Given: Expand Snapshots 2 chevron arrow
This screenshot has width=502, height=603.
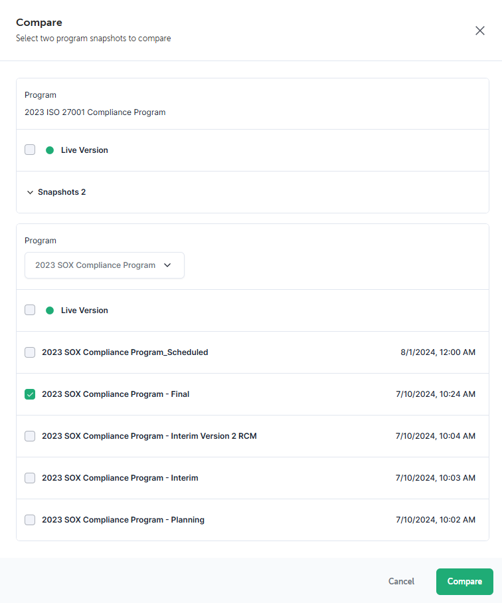Looking at the screenshot, I should click(30, 192).
